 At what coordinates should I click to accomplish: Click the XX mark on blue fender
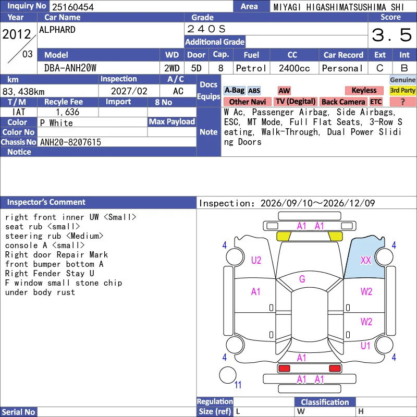tap(366, 260)
